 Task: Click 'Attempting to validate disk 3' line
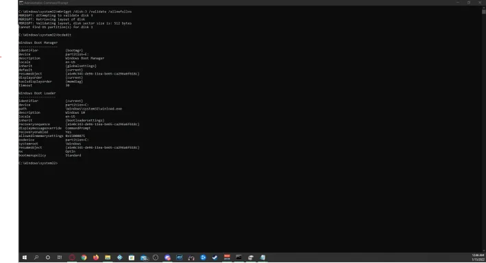tap(56, 16)
